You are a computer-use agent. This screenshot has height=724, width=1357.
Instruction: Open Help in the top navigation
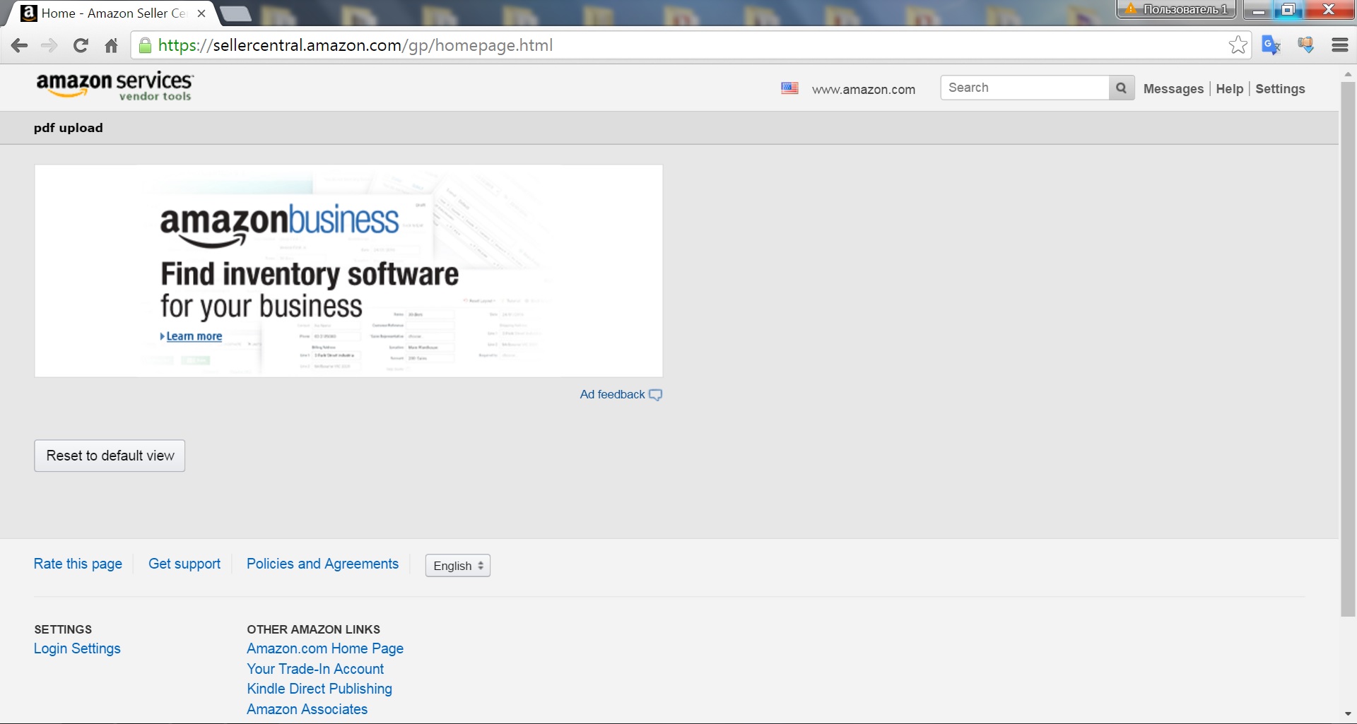[x=1229, y=89]
